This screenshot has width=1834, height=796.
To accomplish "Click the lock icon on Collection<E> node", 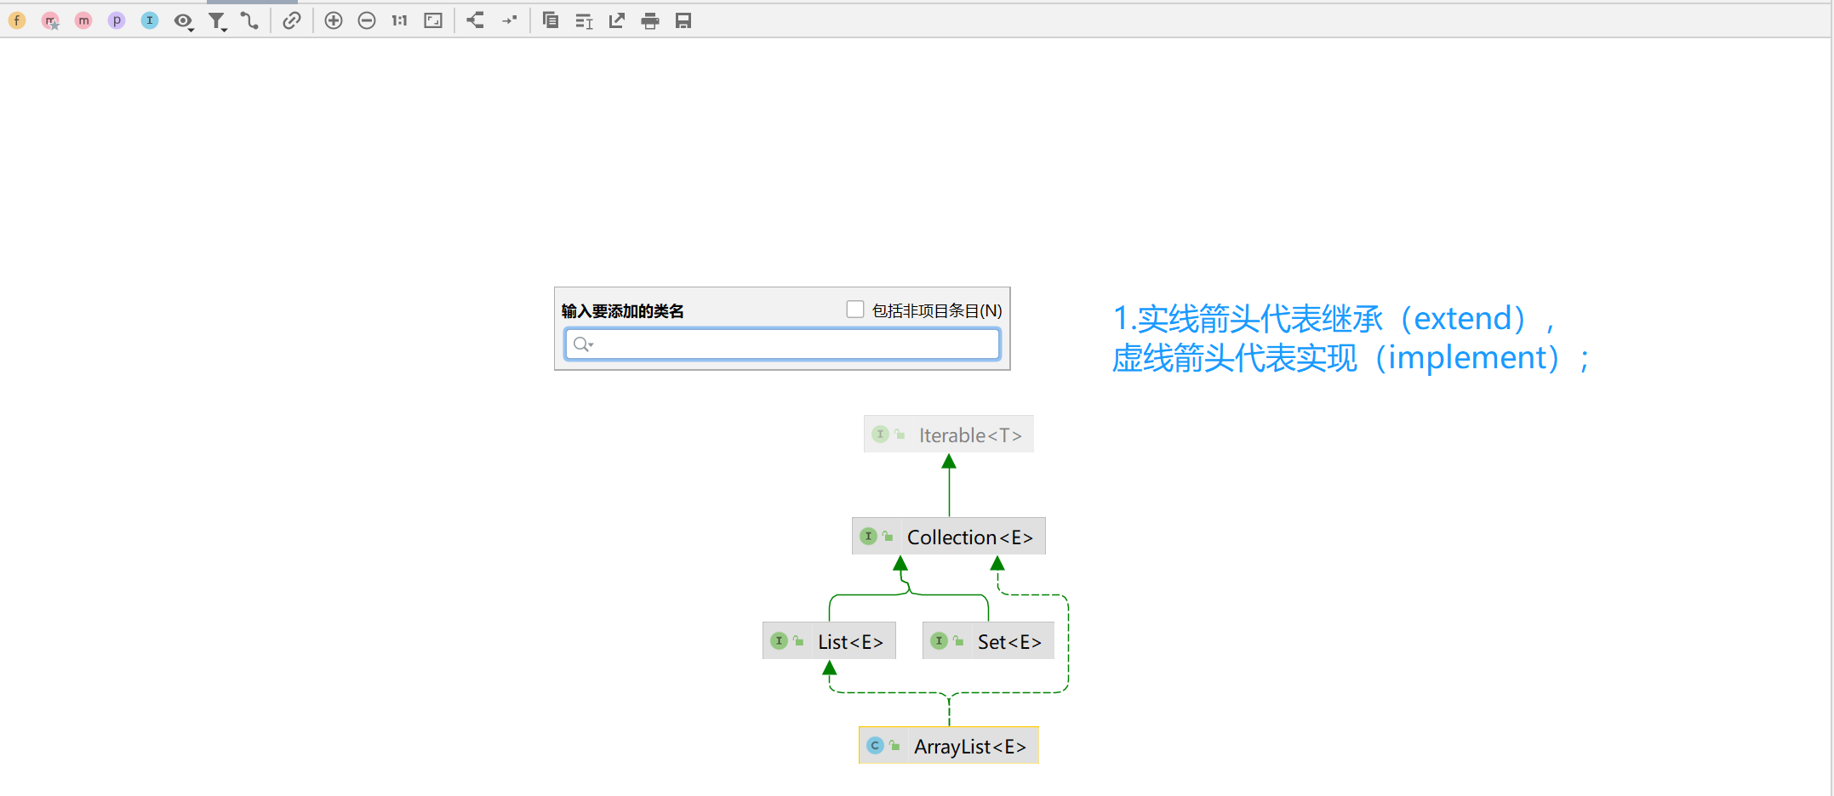I will pyautogui.click(x=888, y=536).
